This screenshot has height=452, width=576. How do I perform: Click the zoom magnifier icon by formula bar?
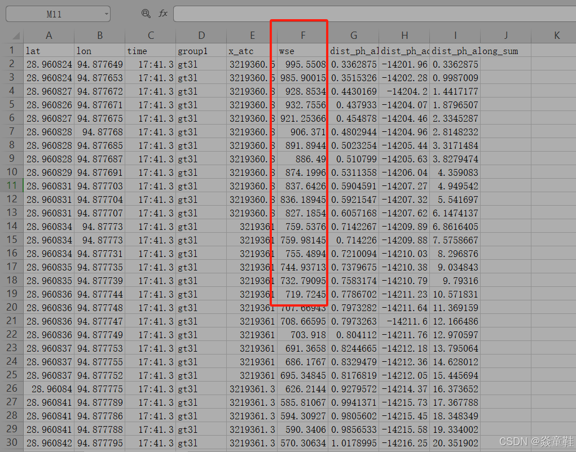coord(146,14)
